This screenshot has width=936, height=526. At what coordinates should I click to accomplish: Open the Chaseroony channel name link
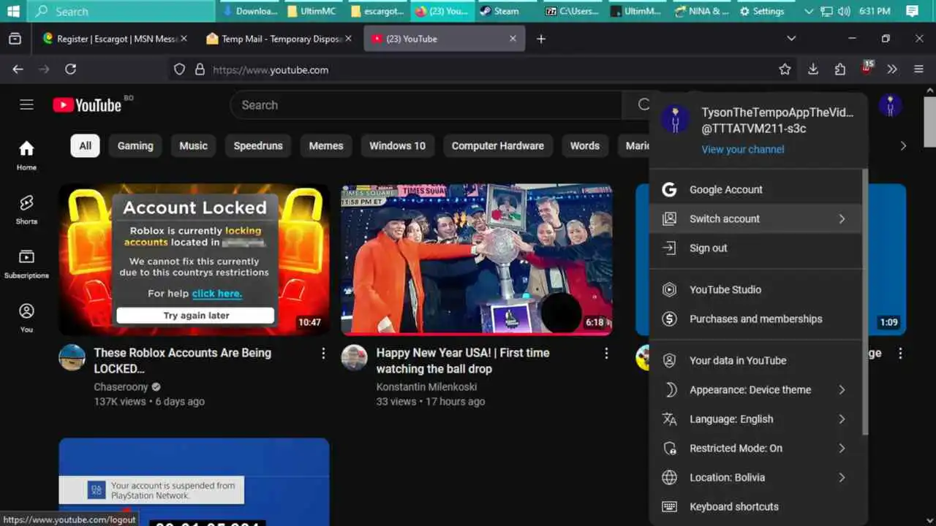click(121, 386)
